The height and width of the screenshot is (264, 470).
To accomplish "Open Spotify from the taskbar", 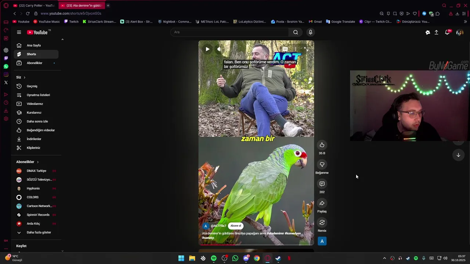I will 214,258.
